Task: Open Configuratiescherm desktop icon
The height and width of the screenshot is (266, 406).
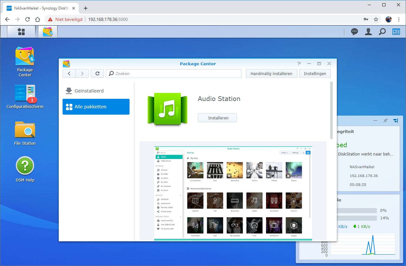Action: click(x=25, y=94)
